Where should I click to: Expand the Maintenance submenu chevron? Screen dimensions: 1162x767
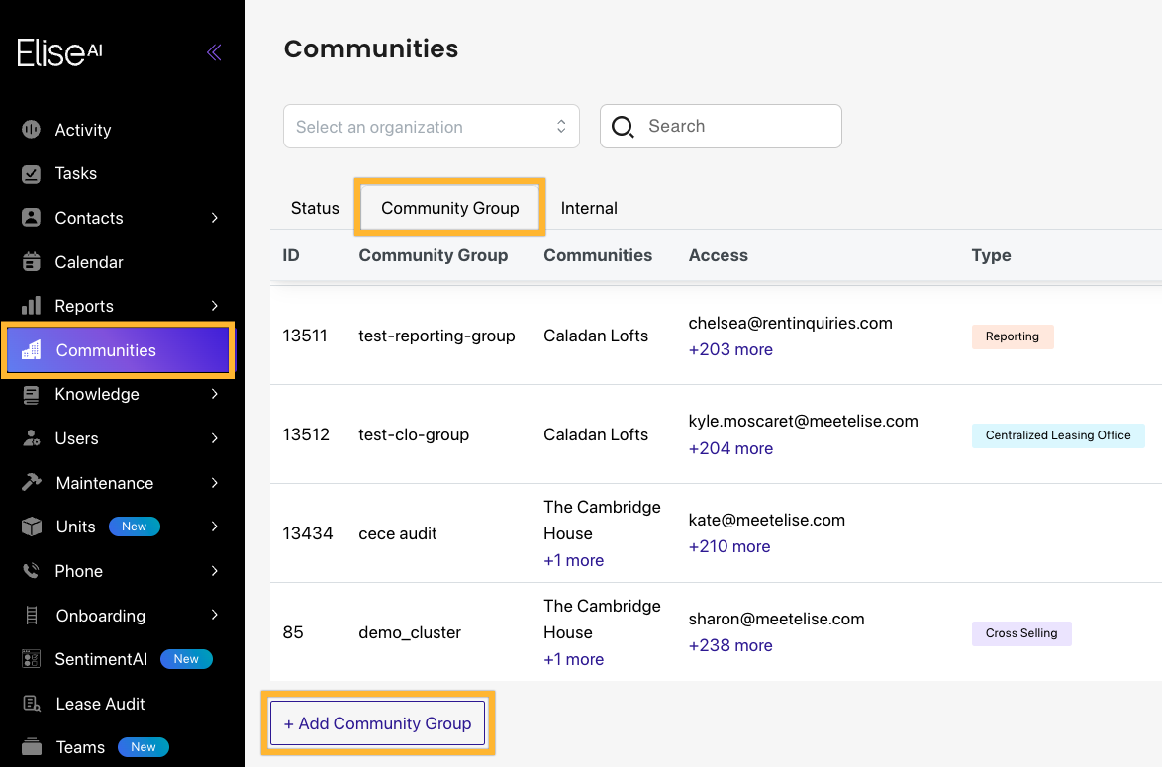[x=214, y=482]
